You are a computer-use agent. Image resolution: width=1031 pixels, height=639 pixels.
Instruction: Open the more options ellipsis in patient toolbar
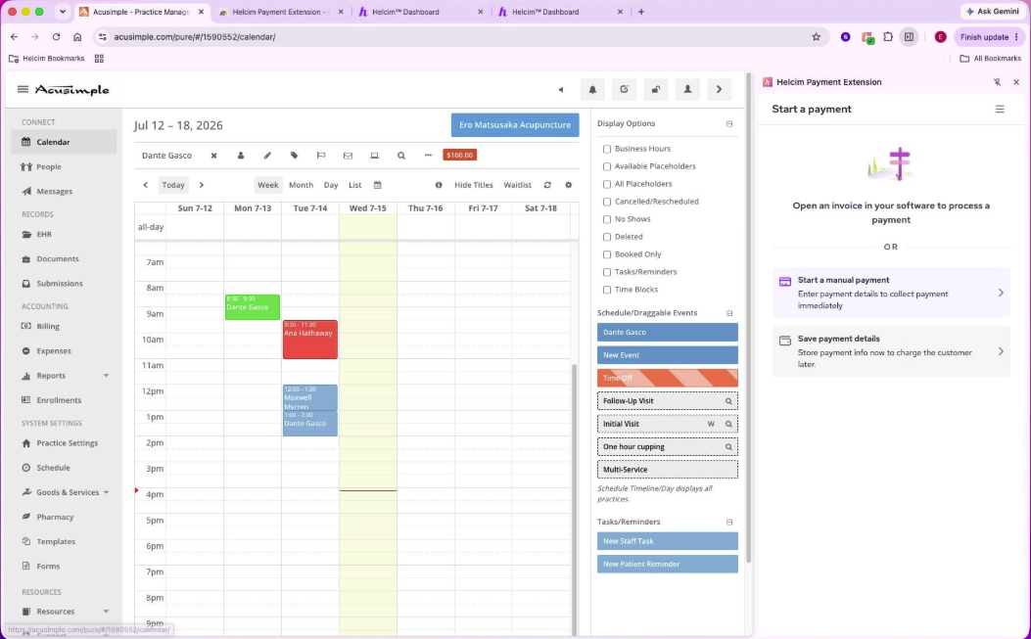pyautogui.click(x=428, y=156)
